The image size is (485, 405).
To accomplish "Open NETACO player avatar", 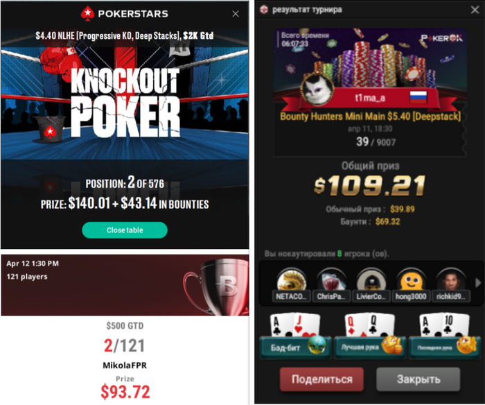I will (291, 281).
